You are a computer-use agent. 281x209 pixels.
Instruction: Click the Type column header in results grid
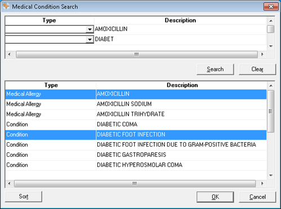coord(51,85)
